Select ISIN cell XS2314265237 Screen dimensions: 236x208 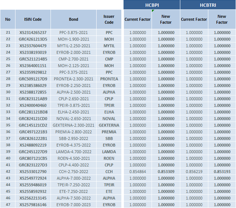(x=33, y=33)
